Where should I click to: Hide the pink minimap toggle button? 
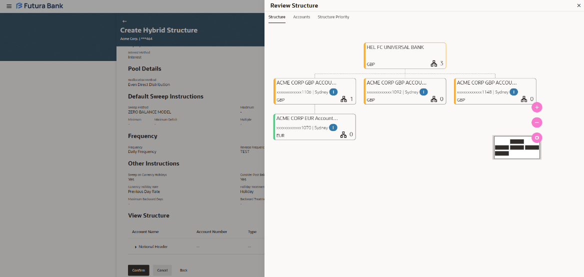[x=537, y=137]
